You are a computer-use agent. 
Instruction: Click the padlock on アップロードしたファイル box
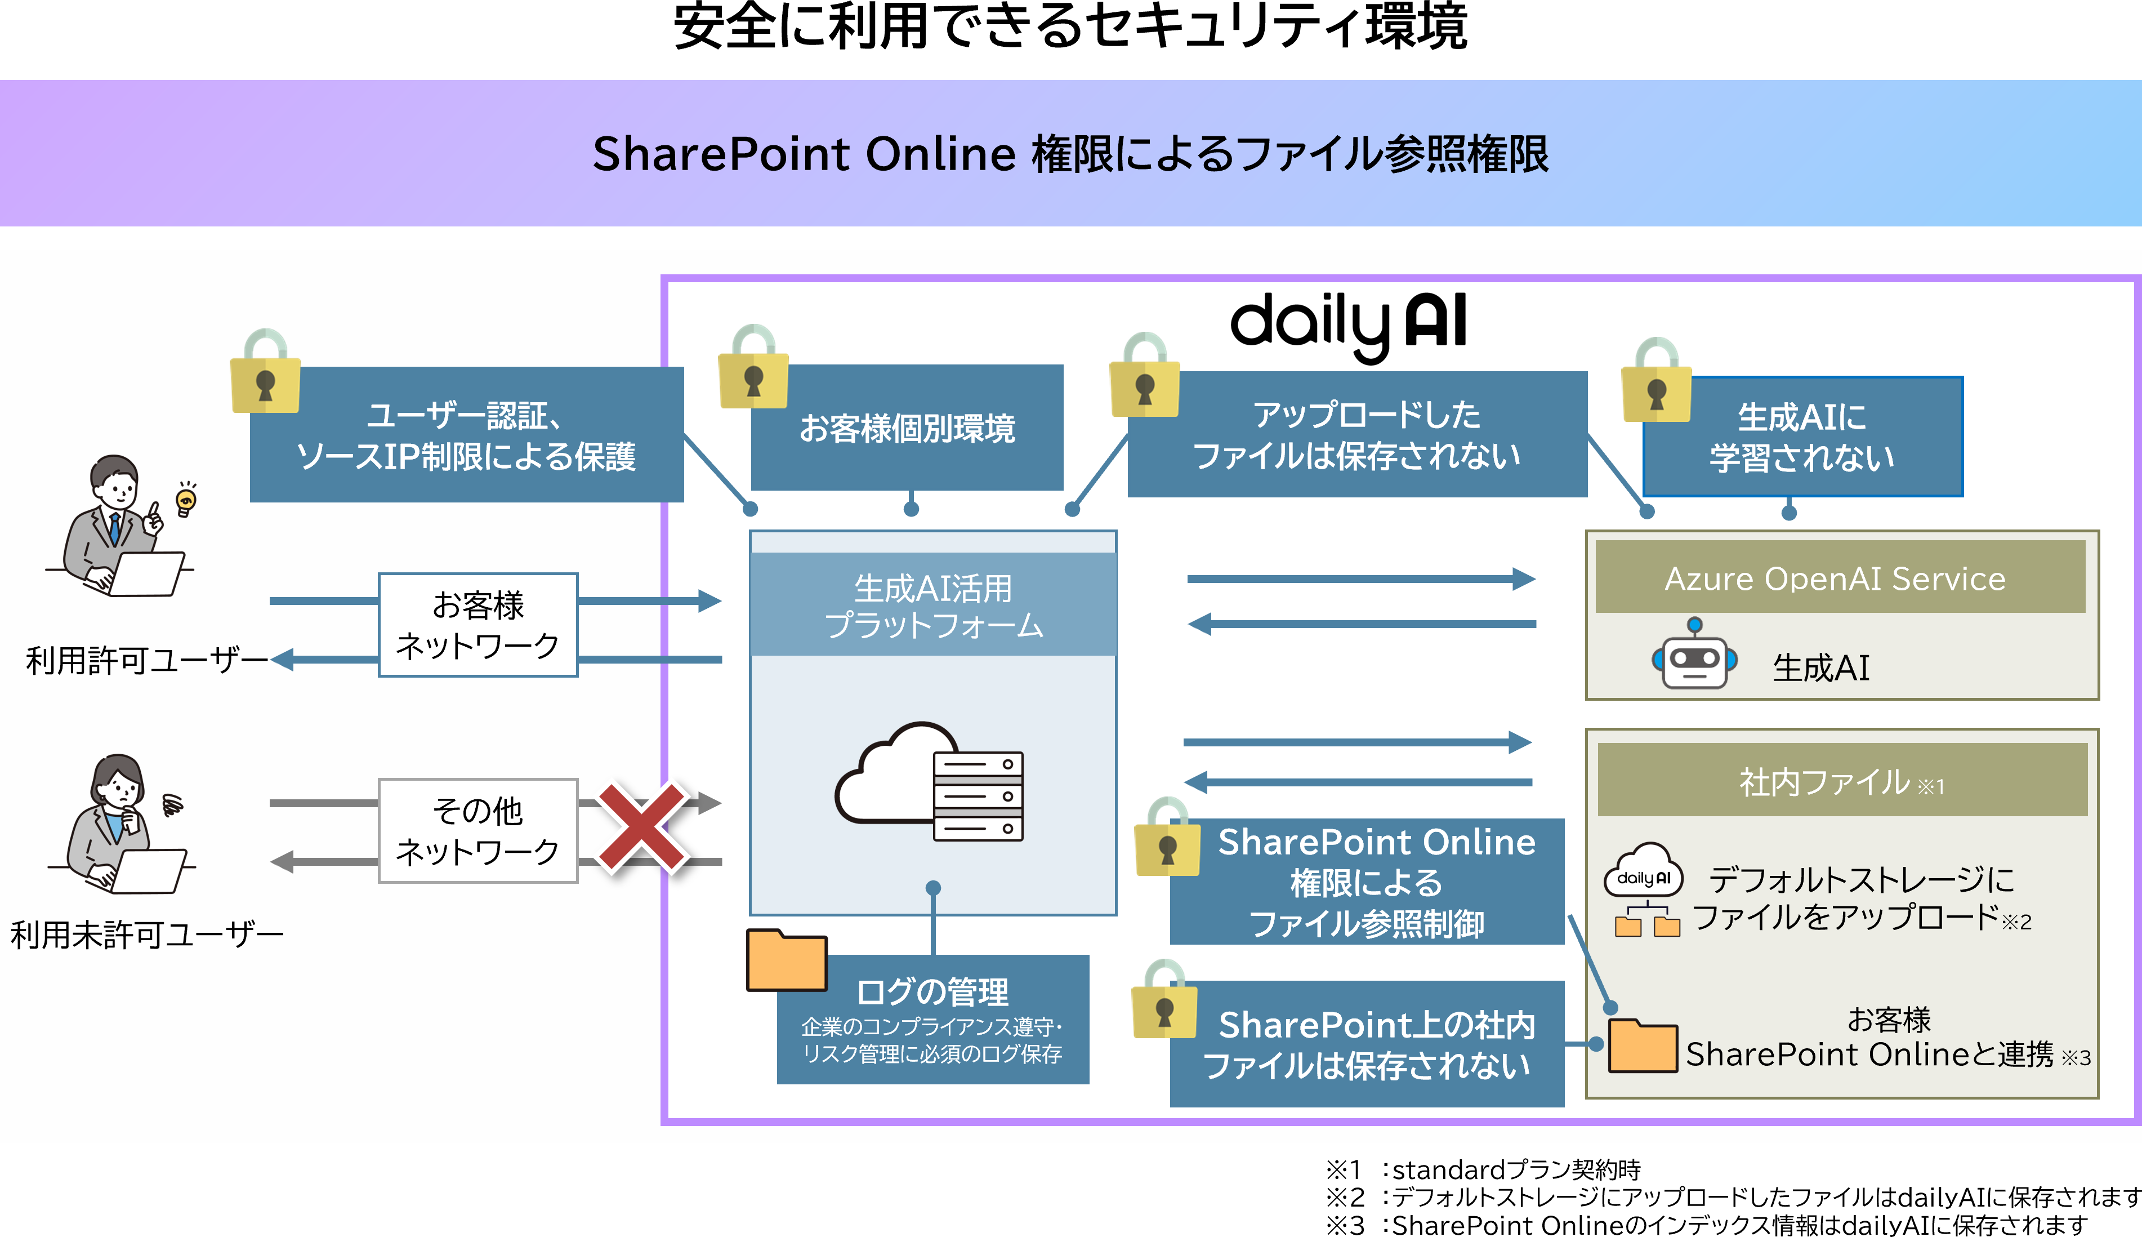[1144, 375]
